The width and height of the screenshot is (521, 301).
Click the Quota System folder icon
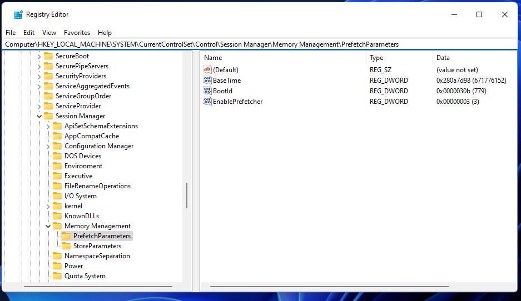[57, 276]
